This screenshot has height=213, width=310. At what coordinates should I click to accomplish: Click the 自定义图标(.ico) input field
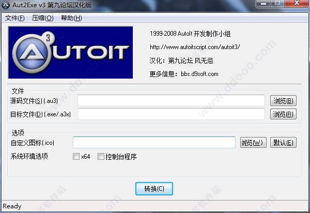point(154,142)
